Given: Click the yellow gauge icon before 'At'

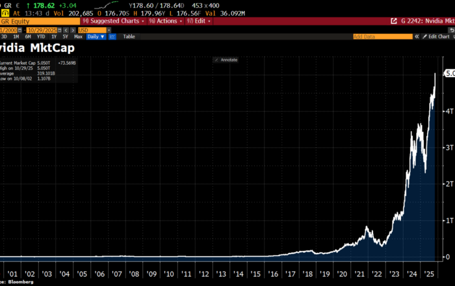Looking at the screenshot, I should click(5, 11).
